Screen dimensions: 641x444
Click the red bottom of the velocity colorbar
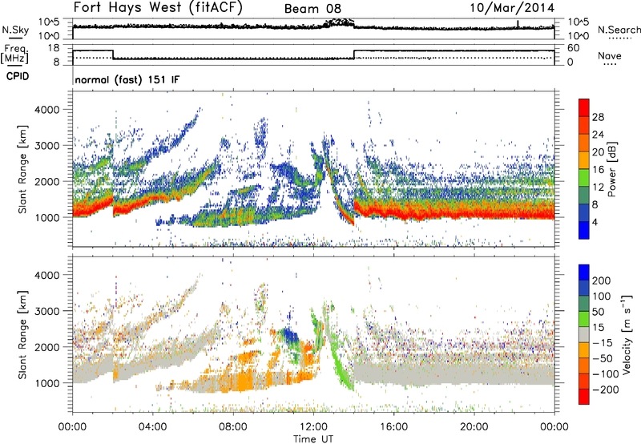coord(584,397)
